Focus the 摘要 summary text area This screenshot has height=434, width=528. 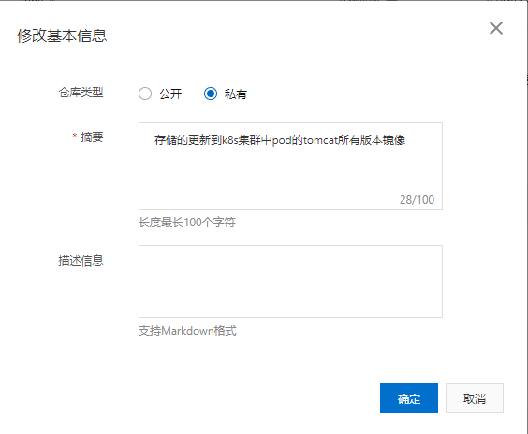290,166
